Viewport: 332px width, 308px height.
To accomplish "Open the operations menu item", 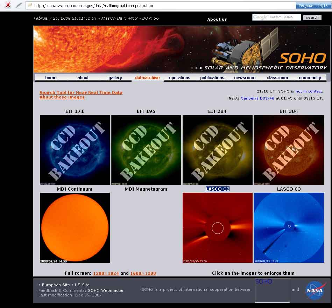I will coord(180,78).
